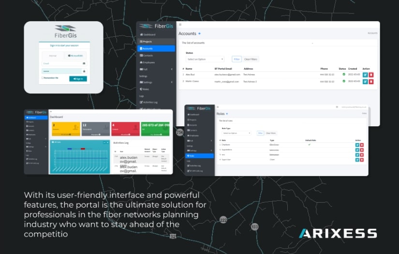
Task: Open Employees in Accounts window sidebar
Action: click(156, 62)
